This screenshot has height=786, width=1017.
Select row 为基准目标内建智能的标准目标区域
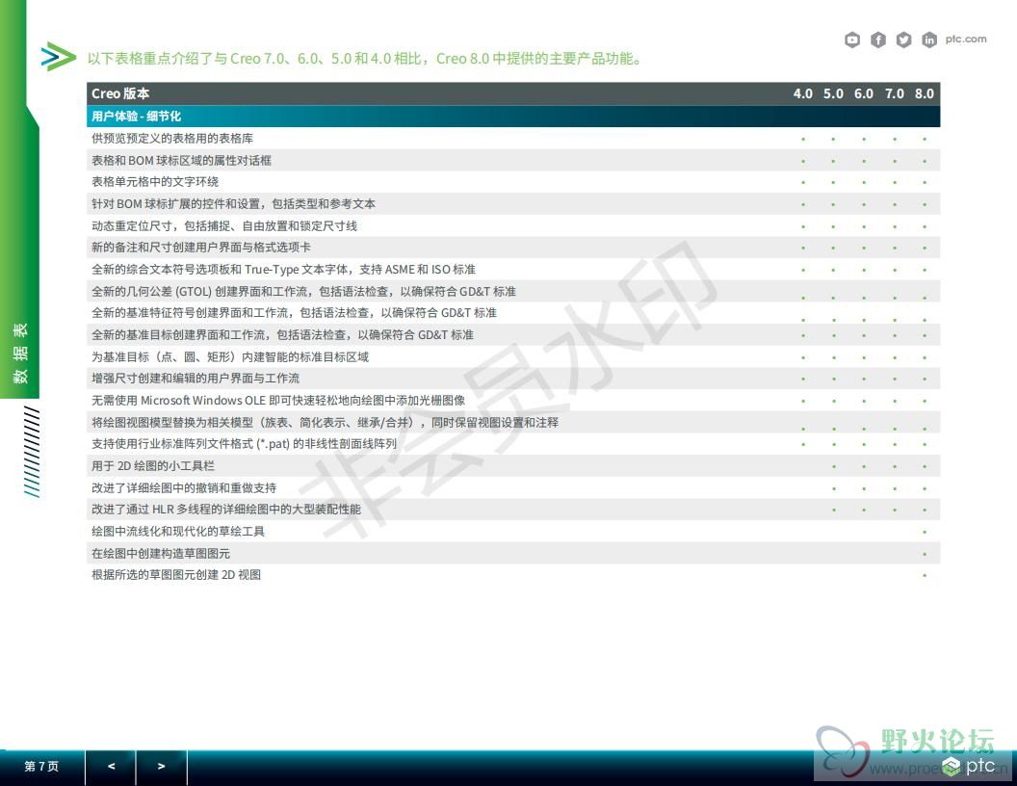(x=513, y=356)
